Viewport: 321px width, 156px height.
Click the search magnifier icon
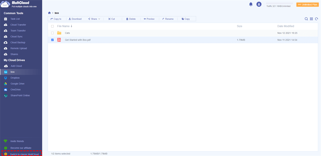(306, 19)
